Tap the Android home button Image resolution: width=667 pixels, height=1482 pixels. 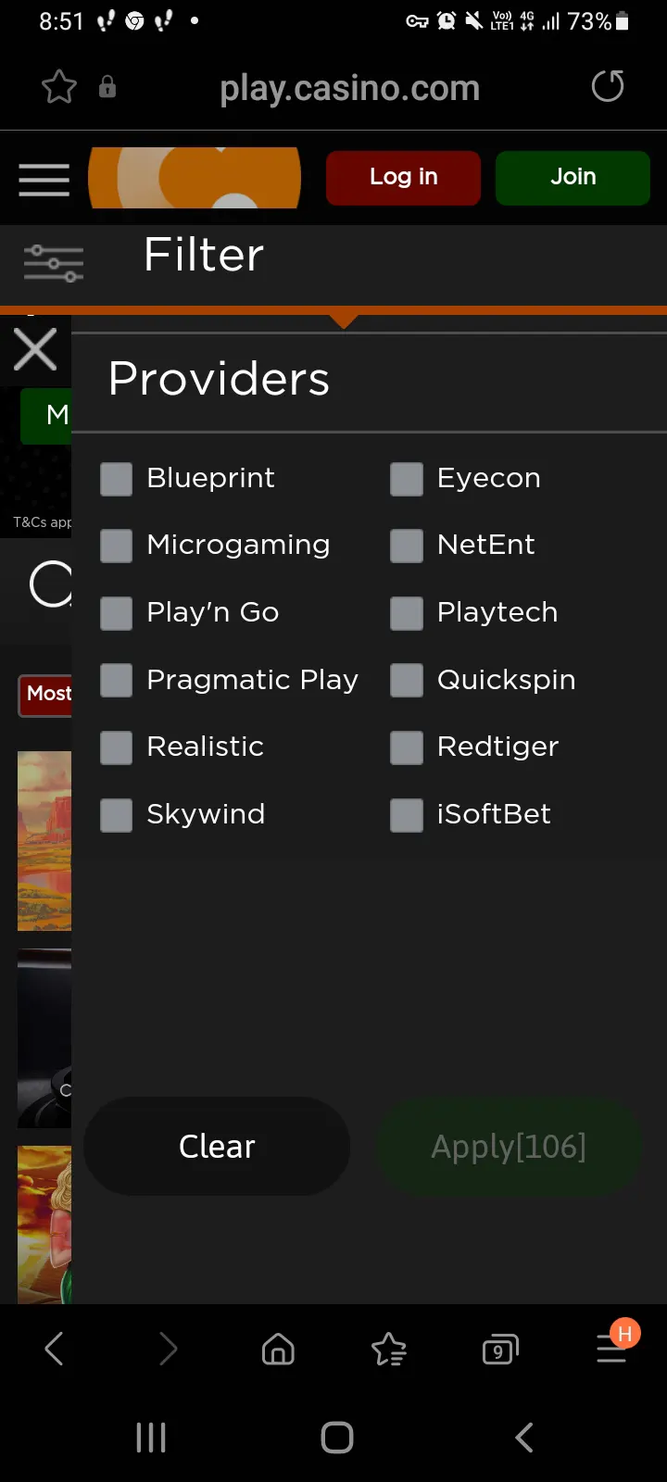(x=337, y=1438)
